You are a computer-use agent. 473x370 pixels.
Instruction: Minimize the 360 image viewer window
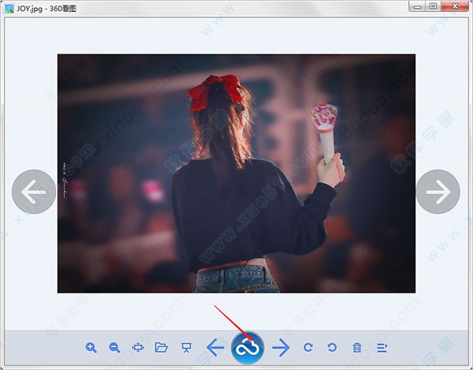(x=417, y=6)
